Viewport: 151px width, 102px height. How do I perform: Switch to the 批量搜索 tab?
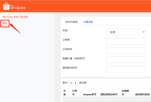[x=88, y=22]
